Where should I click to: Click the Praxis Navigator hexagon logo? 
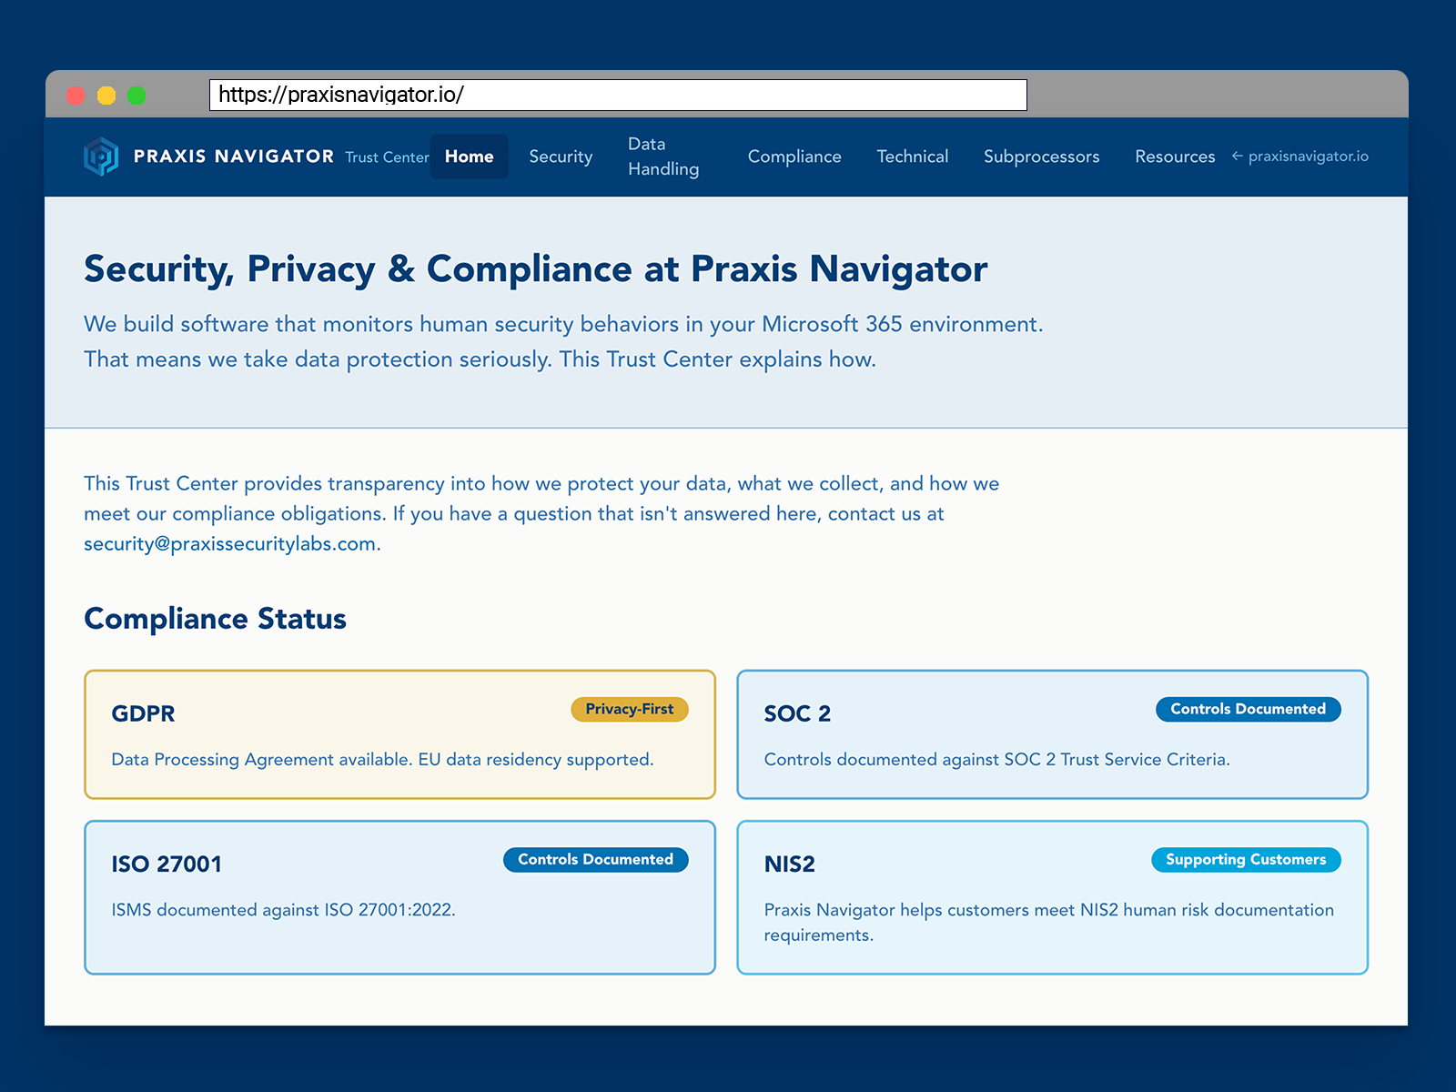pos(101,157)
